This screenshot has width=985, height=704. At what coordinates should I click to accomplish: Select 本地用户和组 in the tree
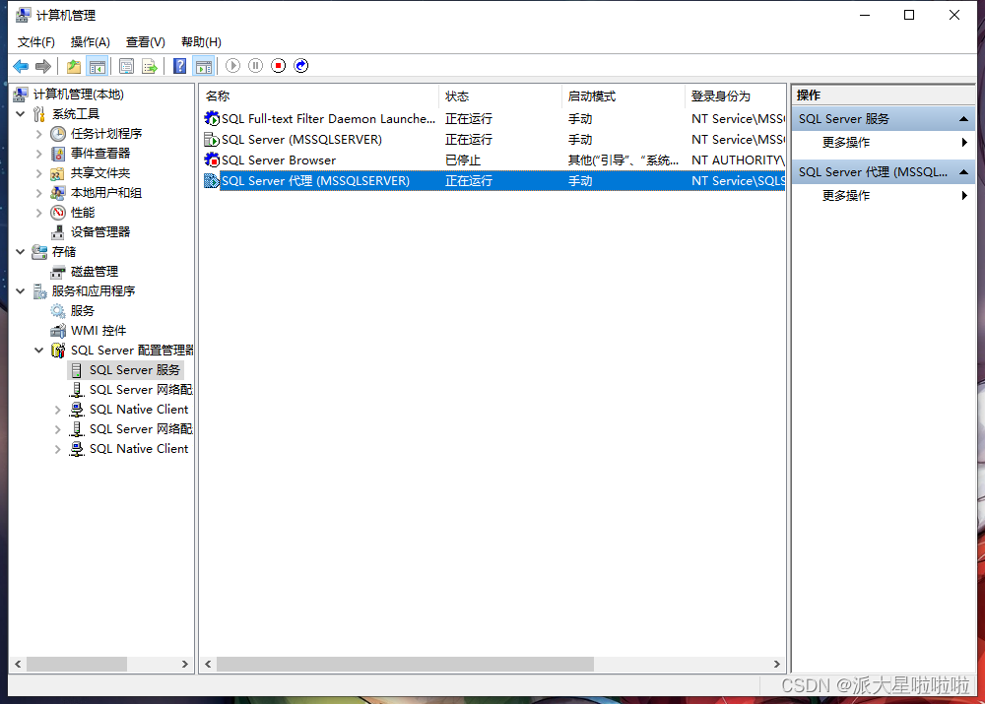[x=106, y=193]
